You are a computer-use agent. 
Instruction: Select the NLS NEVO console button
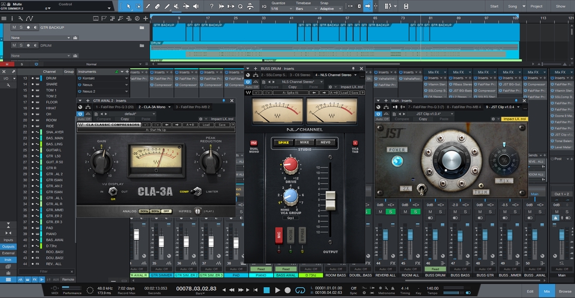coord(325,142)
